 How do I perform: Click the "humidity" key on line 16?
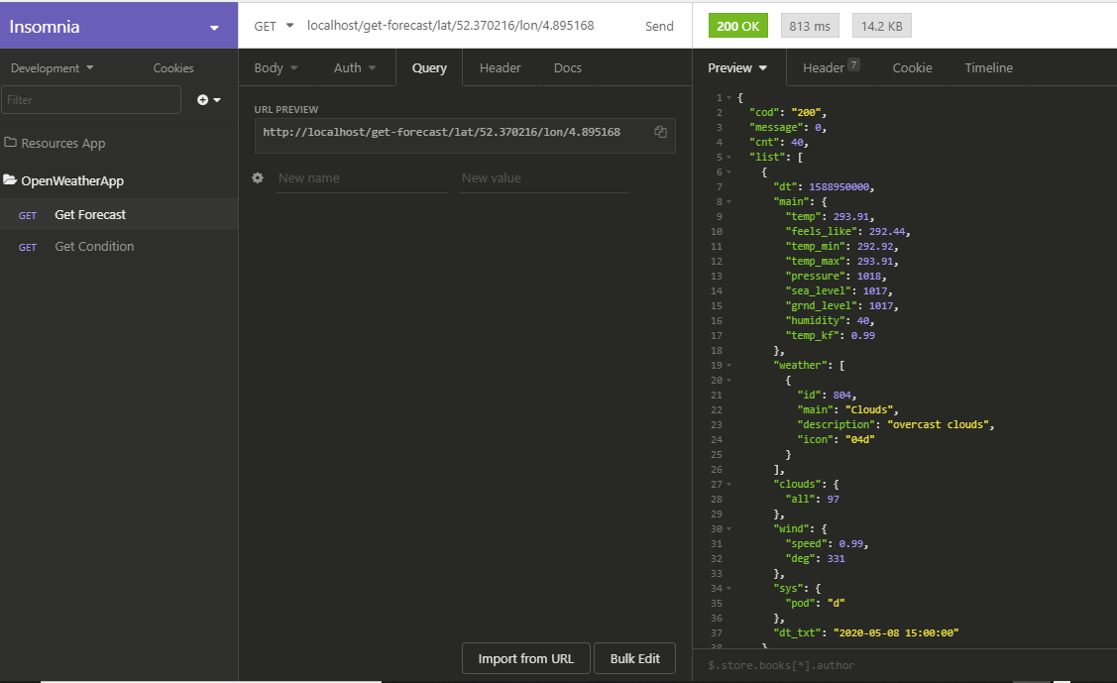(815, 320)
